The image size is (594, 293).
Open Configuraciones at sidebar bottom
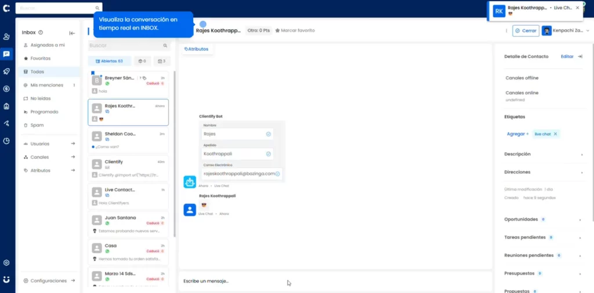(x=49, y=281)
